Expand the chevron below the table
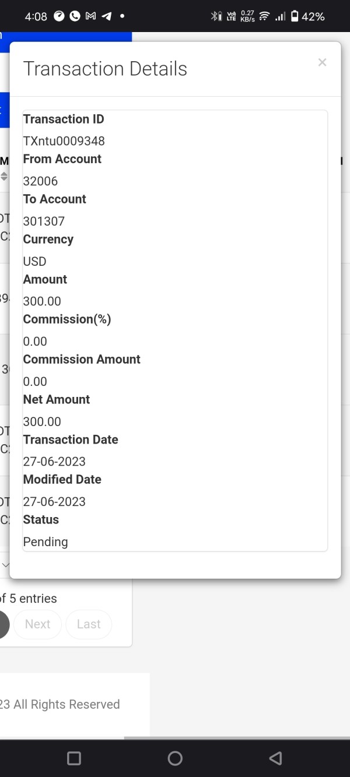Viewport: 350px width, 777px height. pyautogui.click(x=5, y=565)
